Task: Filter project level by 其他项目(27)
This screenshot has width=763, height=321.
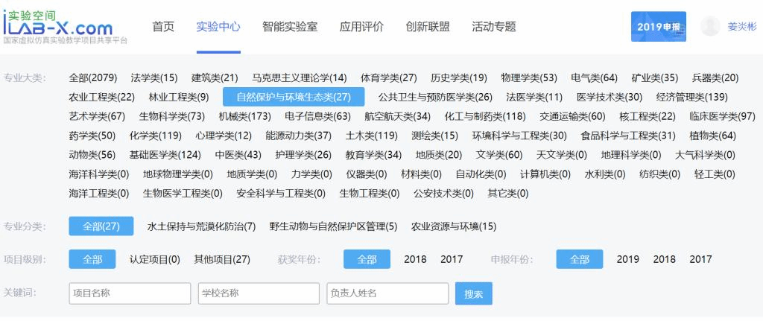Action: coord(222,259)
